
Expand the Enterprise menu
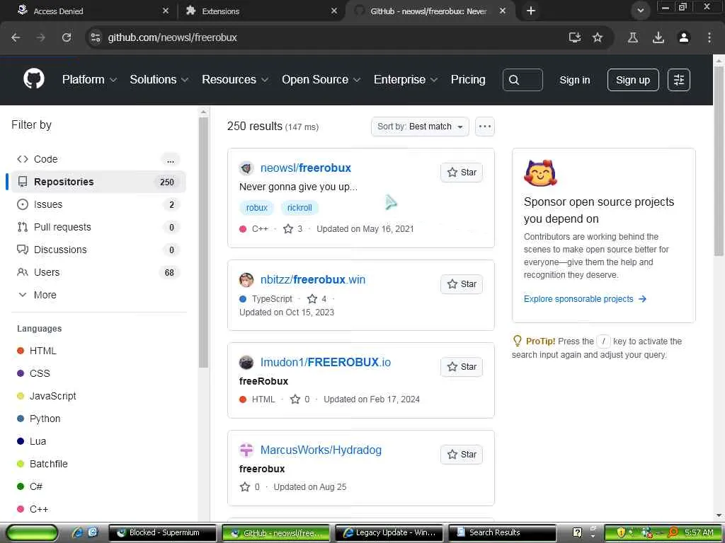tap(406, 80)
